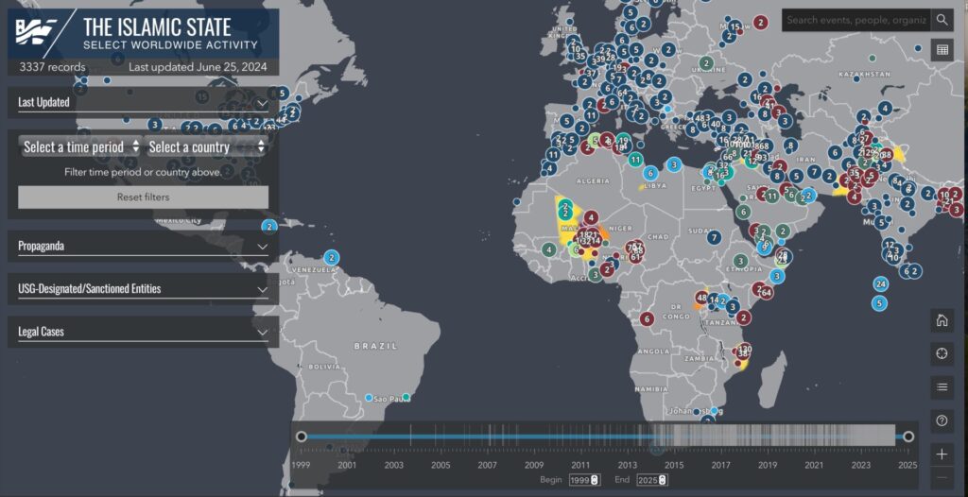Select the 4 cluster marker in Kazakhstan
968x497 pixels.
pyautogui.click(x=884, y=108)
